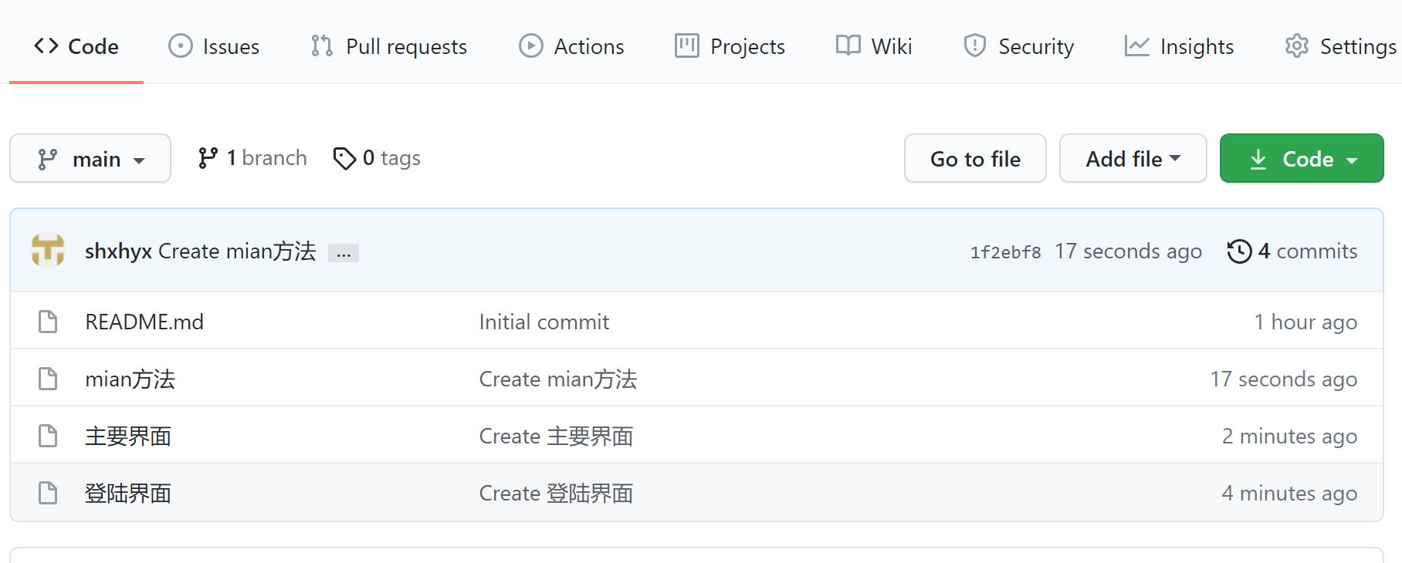Click the branch icon next to 1 branch
1402x563 pixels.
tap(207, 158)
